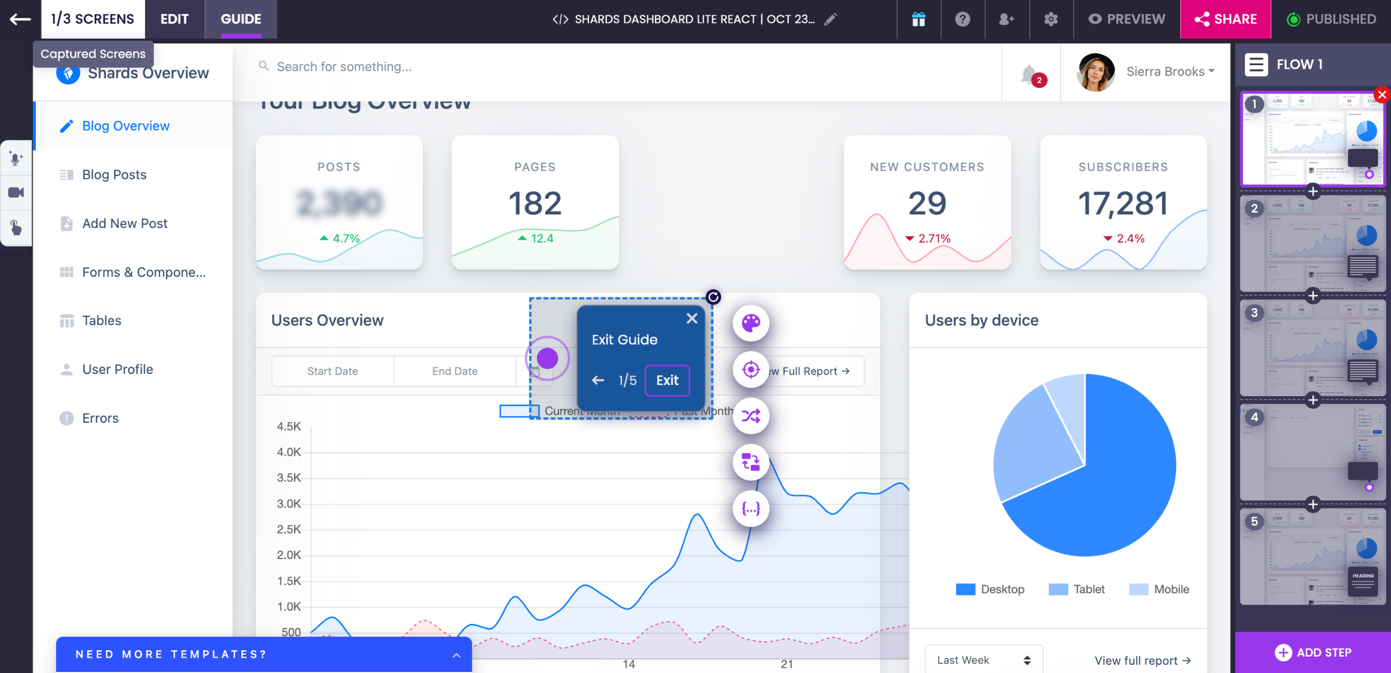This screenshot has width=1391, height=673.
Task: Open the variables curly braces icon
Action: tap(751, 509)
